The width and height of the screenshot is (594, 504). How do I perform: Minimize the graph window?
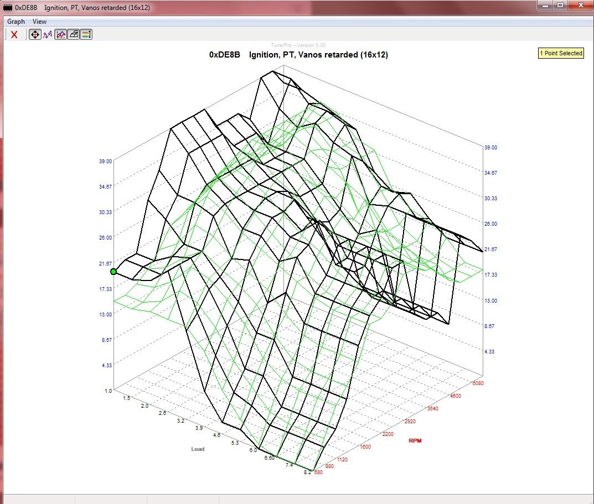click(546, 6)
